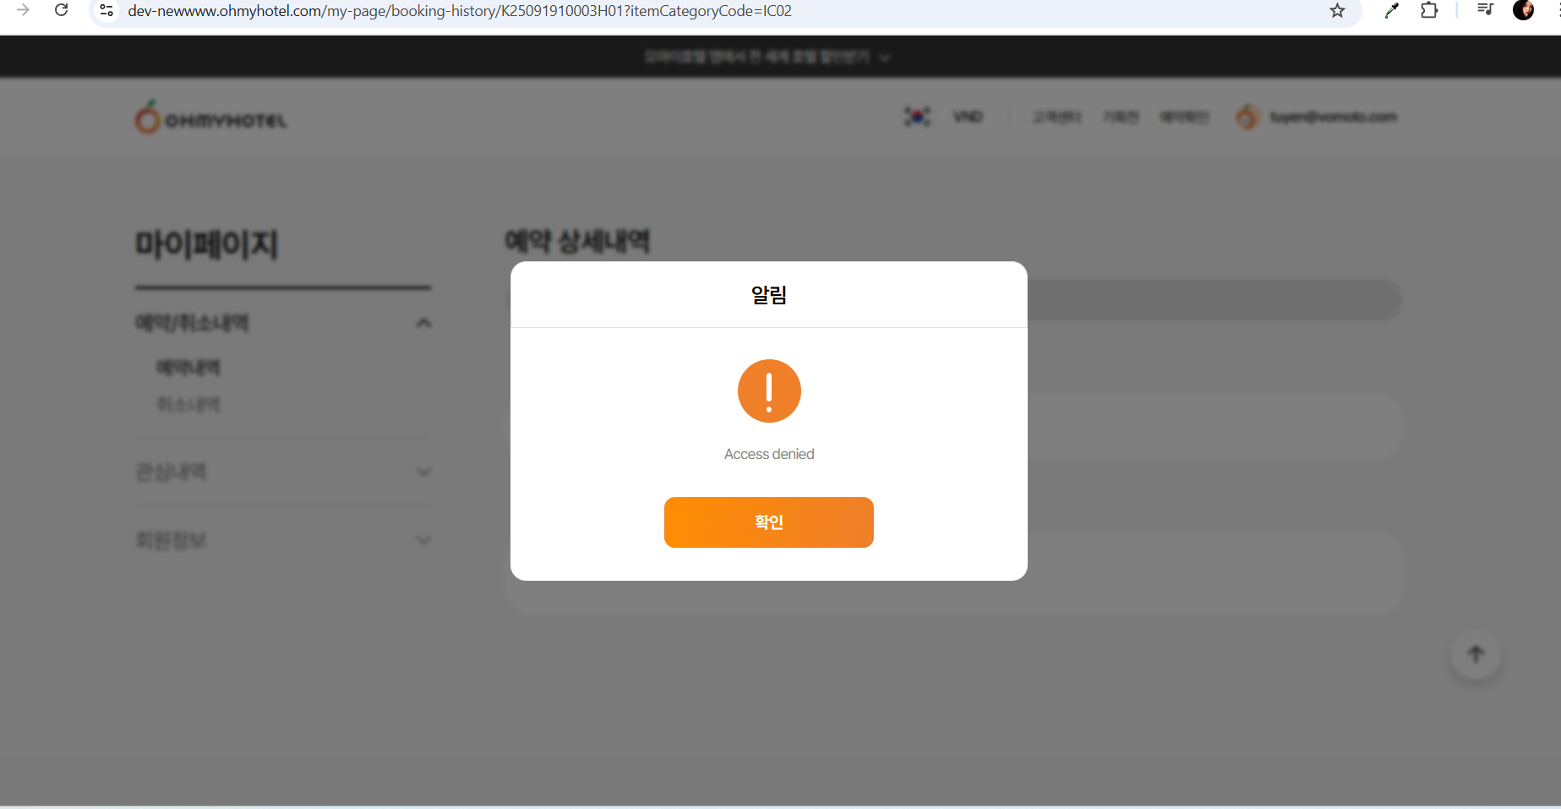
Task: Open the account email link in the header
Action: 1333,117
